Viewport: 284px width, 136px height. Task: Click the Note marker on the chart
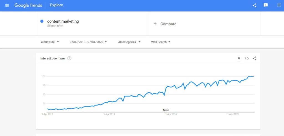tap(166, 110)
